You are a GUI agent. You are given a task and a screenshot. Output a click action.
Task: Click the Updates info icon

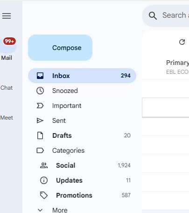coord(44,180)
